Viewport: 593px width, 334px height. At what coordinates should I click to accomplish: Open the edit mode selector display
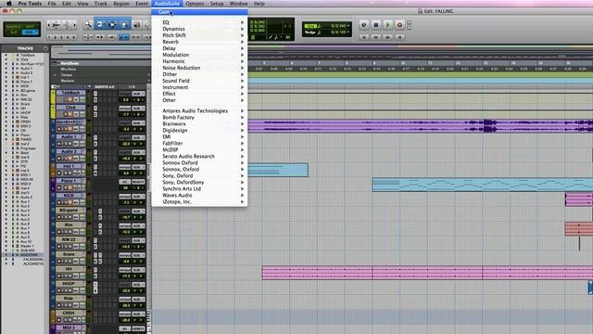click(22, 29)
